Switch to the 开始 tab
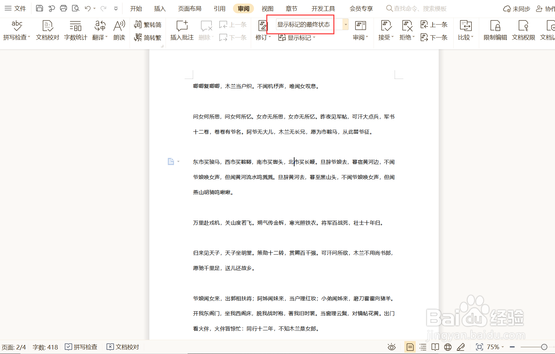Screen dimensions: 555x354 coord(136,9)
